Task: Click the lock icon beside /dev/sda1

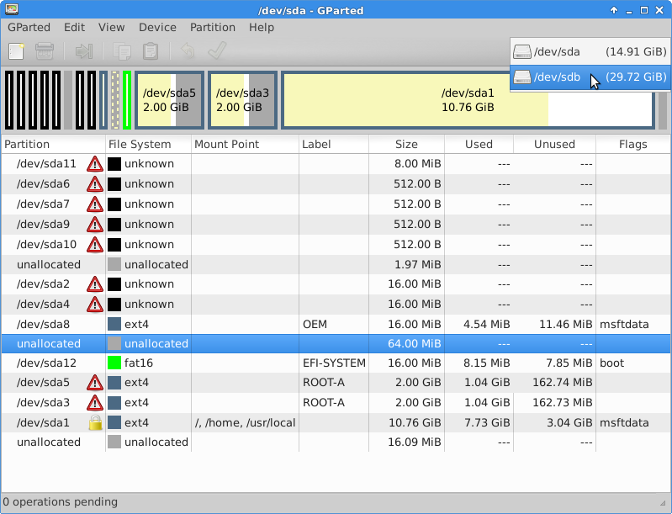Action: click(x=95, y=422)
